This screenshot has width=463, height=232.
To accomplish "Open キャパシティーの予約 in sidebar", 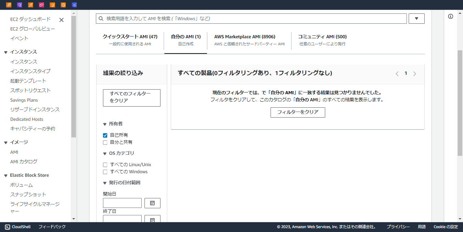I will 33,129.
